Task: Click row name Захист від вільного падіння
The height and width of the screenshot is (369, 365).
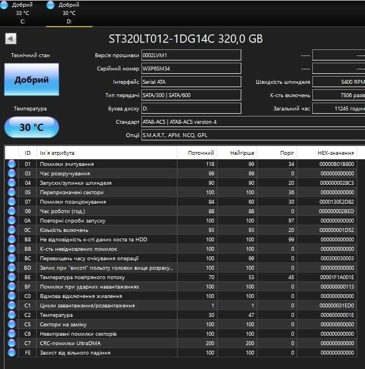Action: (75, 352)
